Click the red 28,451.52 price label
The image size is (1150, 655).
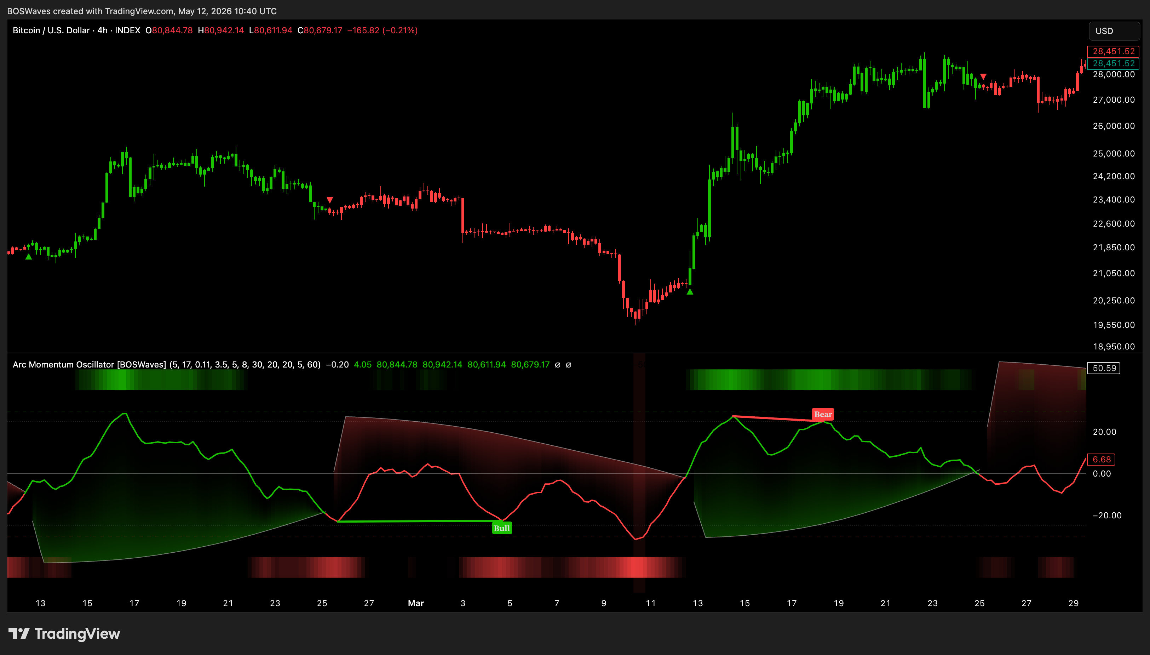point(1113,51)
